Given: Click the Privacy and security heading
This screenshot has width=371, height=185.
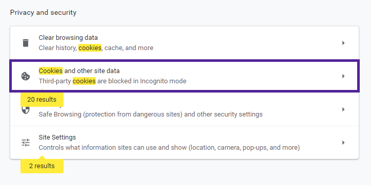Looking at the screenshot, I should point(43,12).
